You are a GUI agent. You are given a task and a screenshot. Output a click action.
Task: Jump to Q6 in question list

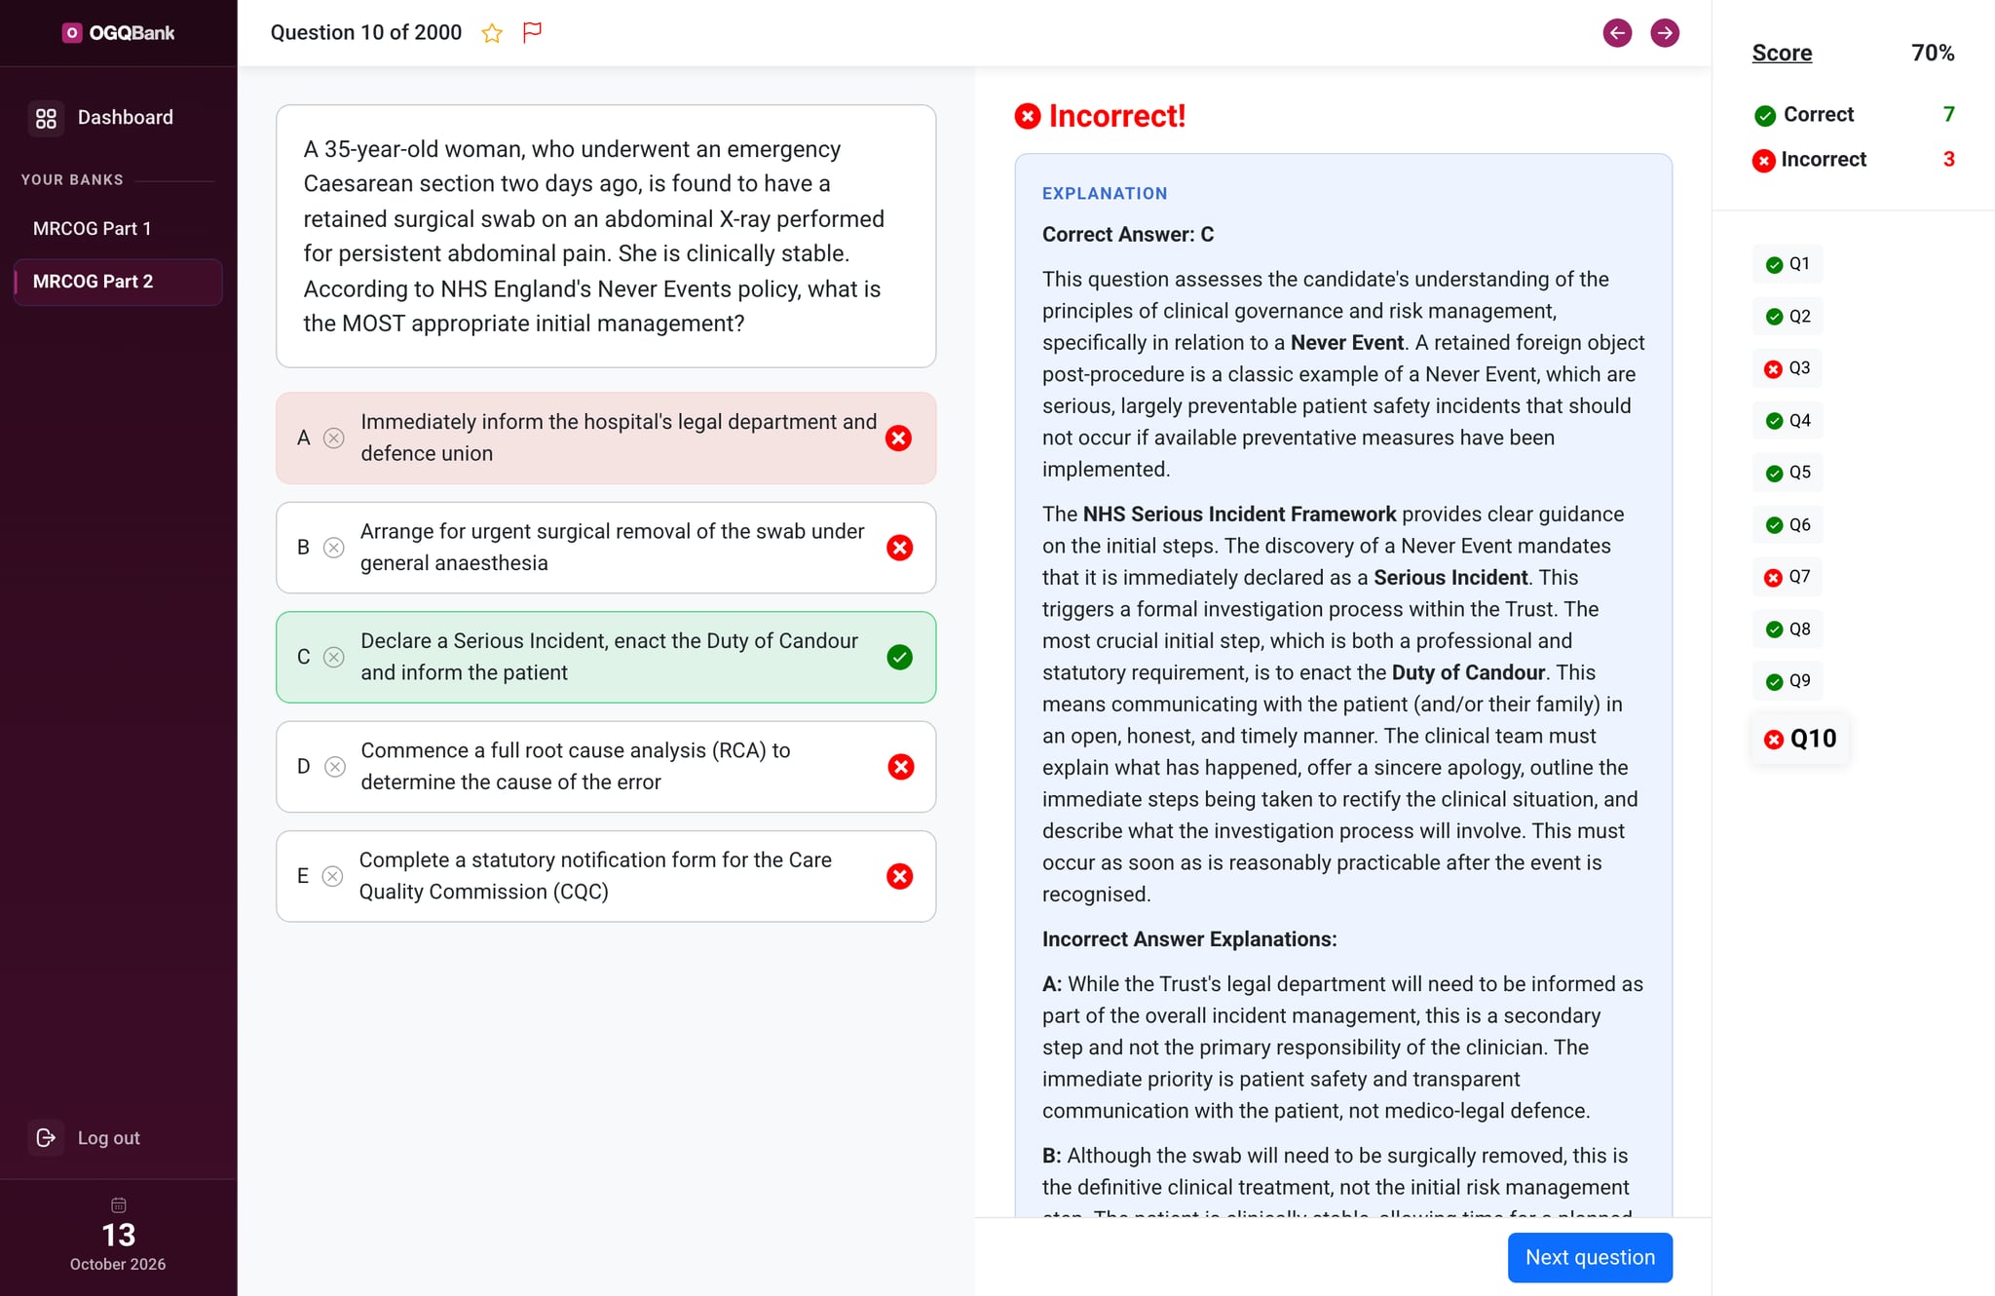coord(1788,525)
